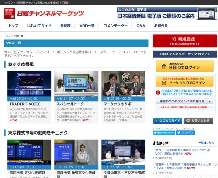This screenshot has height=178, width=218.
Task: Click the blue はじめてガイド sidebar button
Action: [x=167, y=121]
